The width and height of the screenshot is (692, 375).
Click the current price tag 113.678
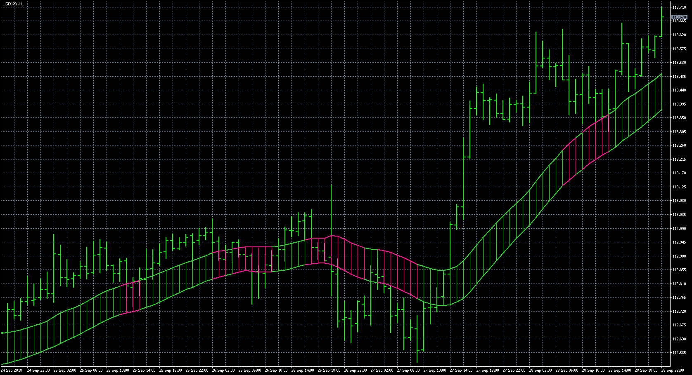click(679, 17)
